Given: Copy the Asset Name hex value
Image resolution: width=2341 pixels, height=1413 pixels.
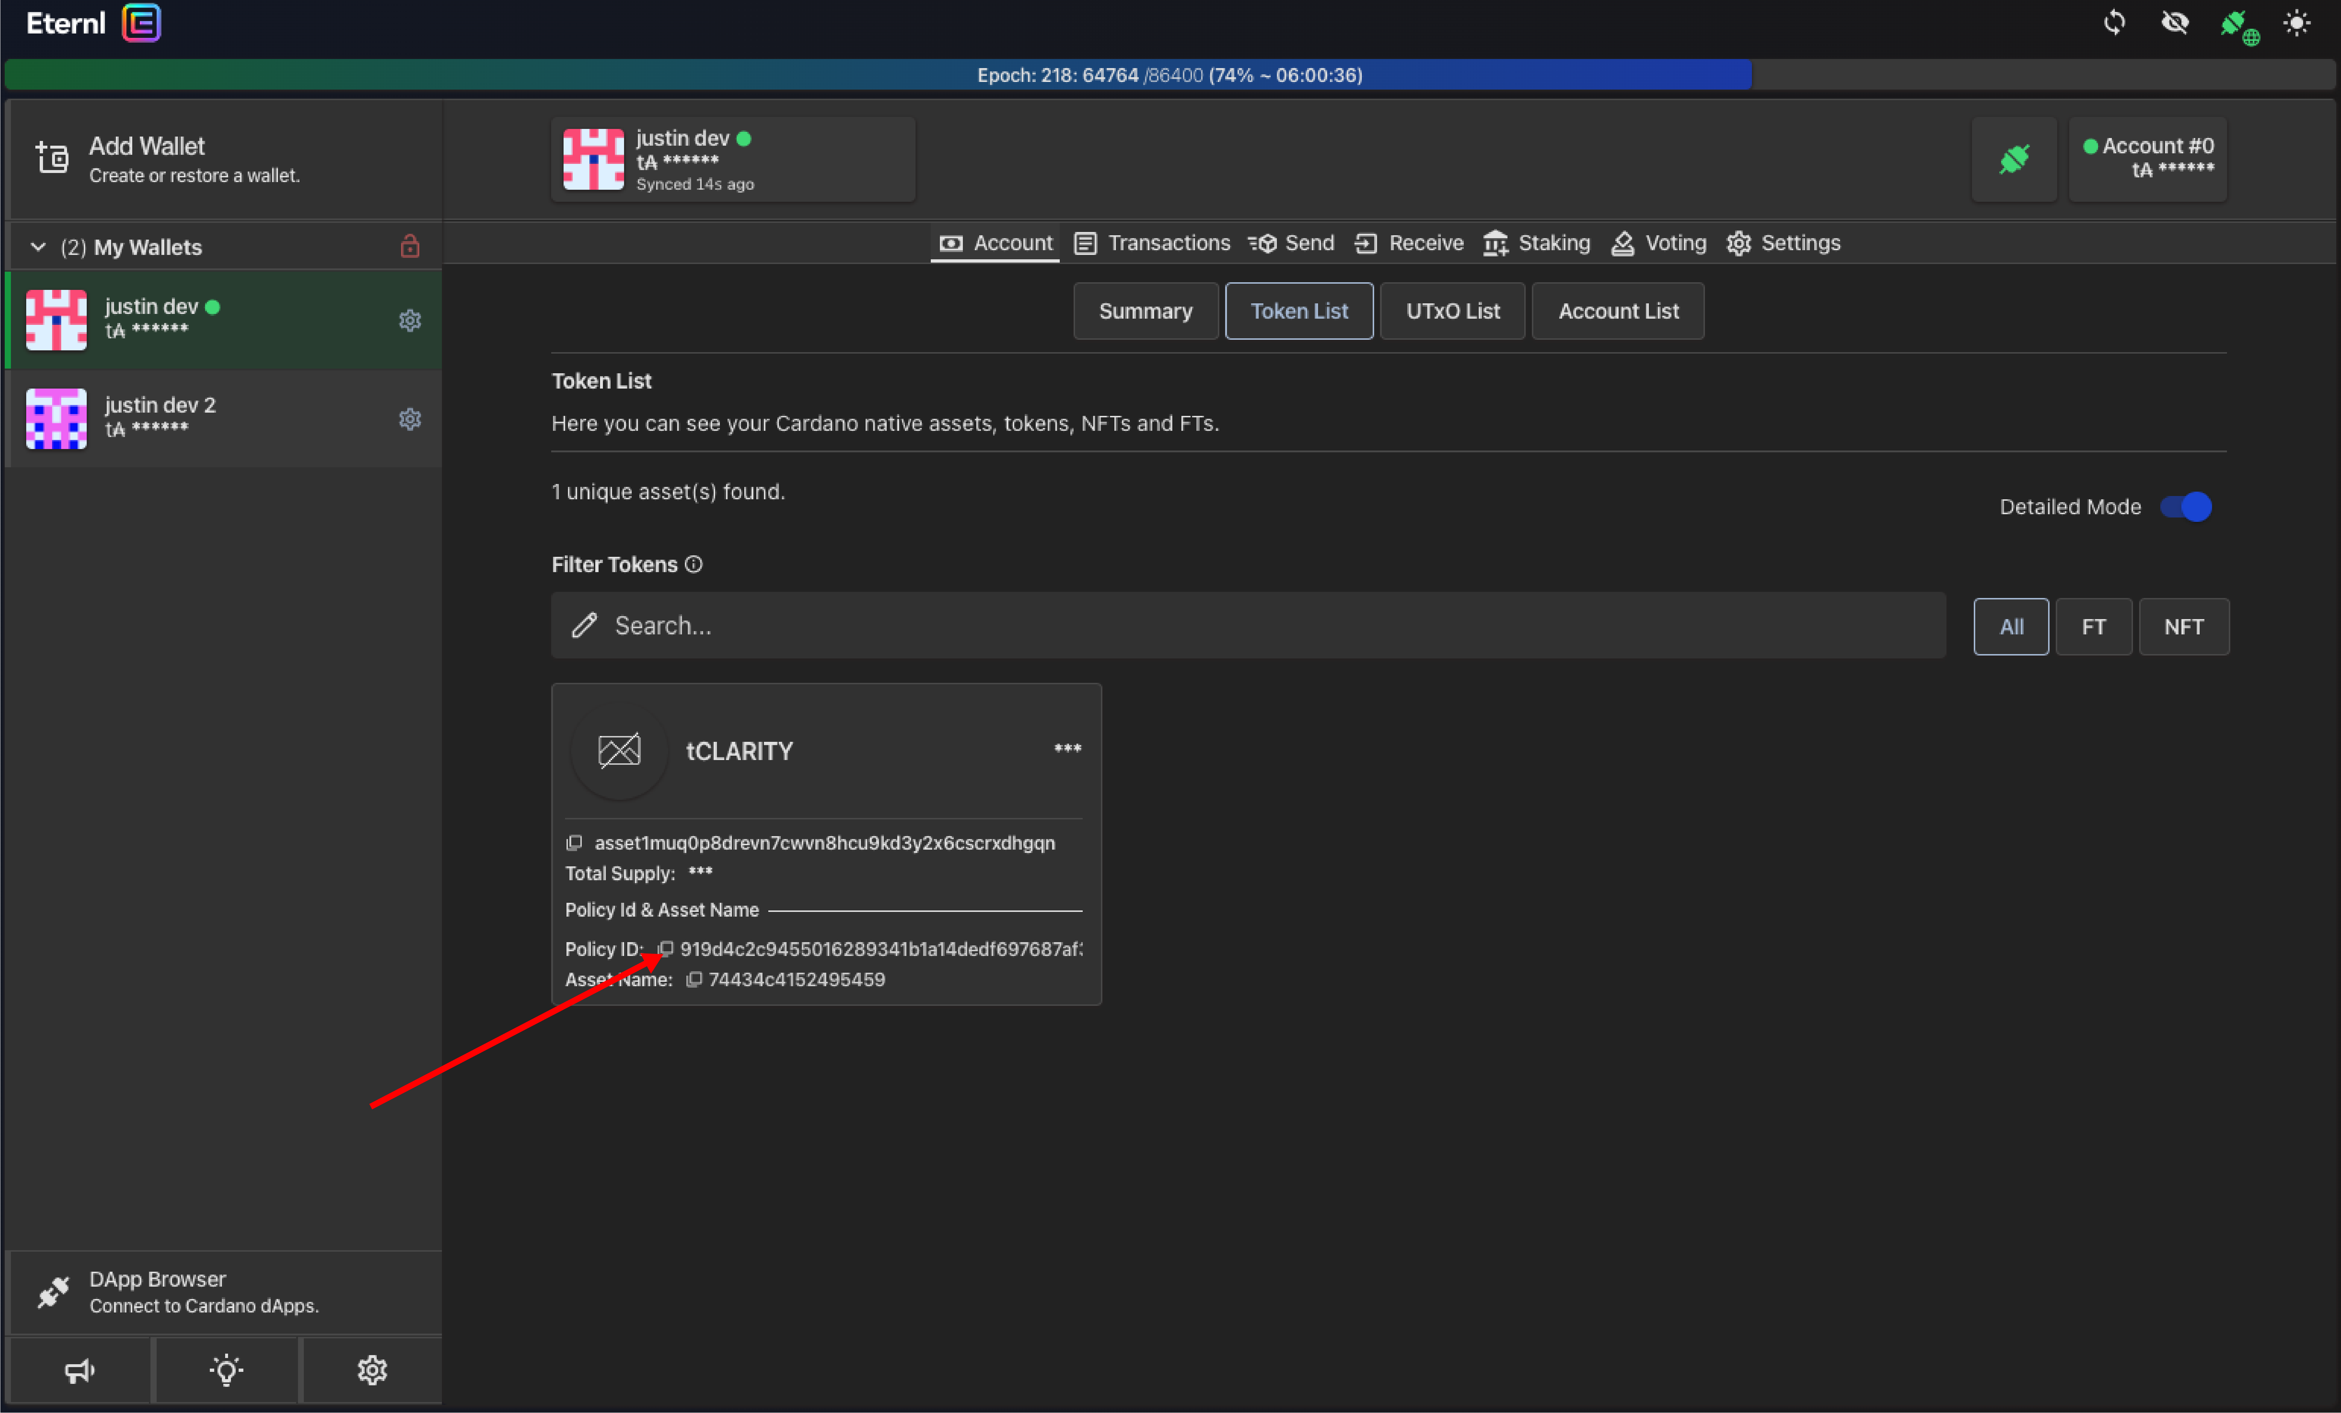Looking at the screenshot, I should 694,979.
